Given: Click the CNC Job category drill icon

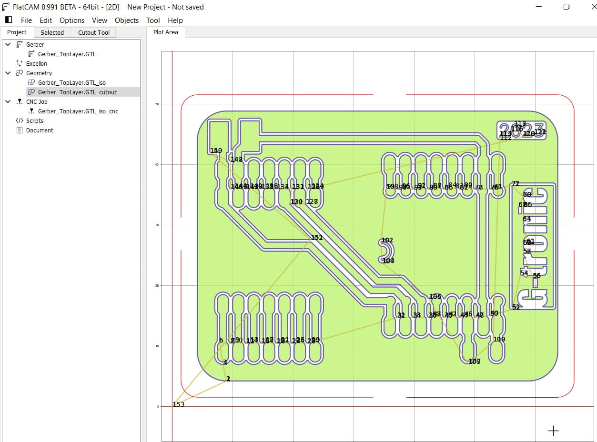Looking at the screenshot, I should pyautogui.click(x=20, y=101).
